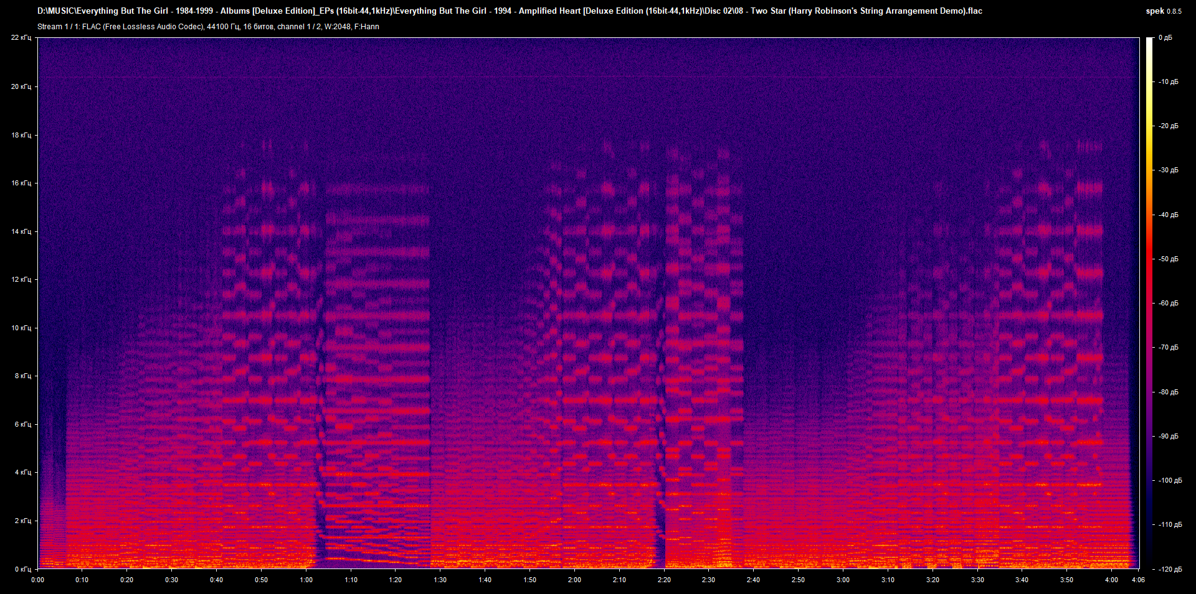This screenshot has width=1196, height=594.
Task: Click the file path title text
Action: pyautogui.click(x=510, y=11)
